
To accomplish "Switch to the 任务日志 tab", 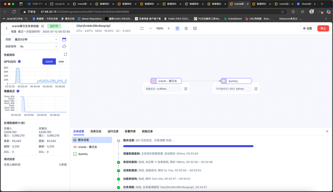I will (x=96, y=131).
